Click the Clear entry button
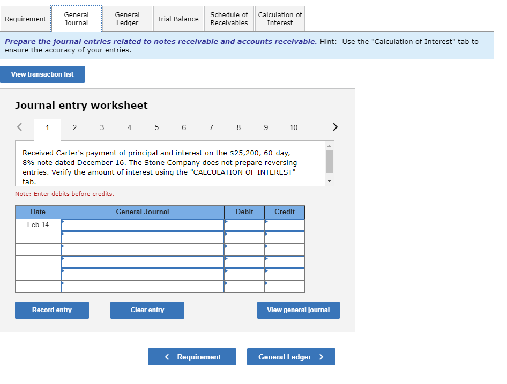Viewport: 507px width, 384px height. (147, 310)
